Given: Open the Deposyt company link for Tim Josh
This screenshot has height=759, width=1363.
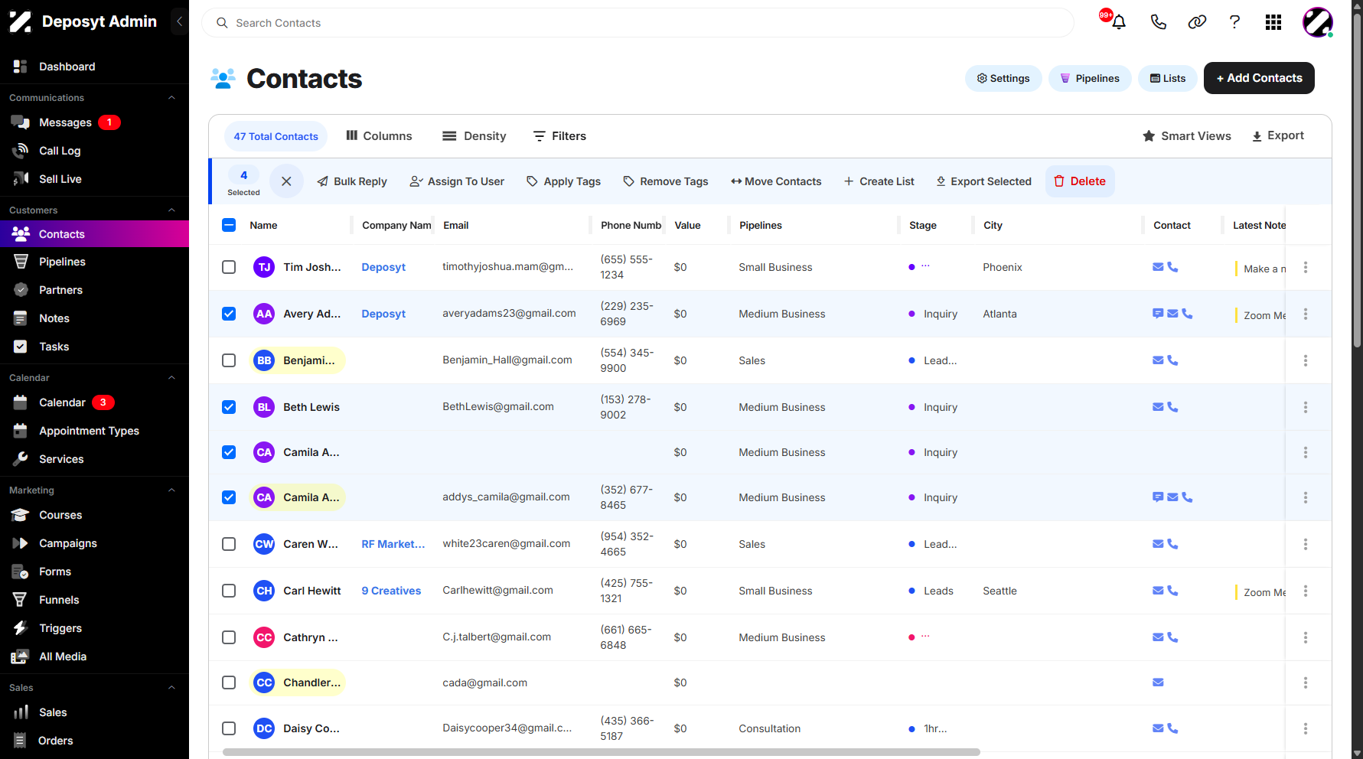Looking at the screenshot, I should [x=383, y=267].
